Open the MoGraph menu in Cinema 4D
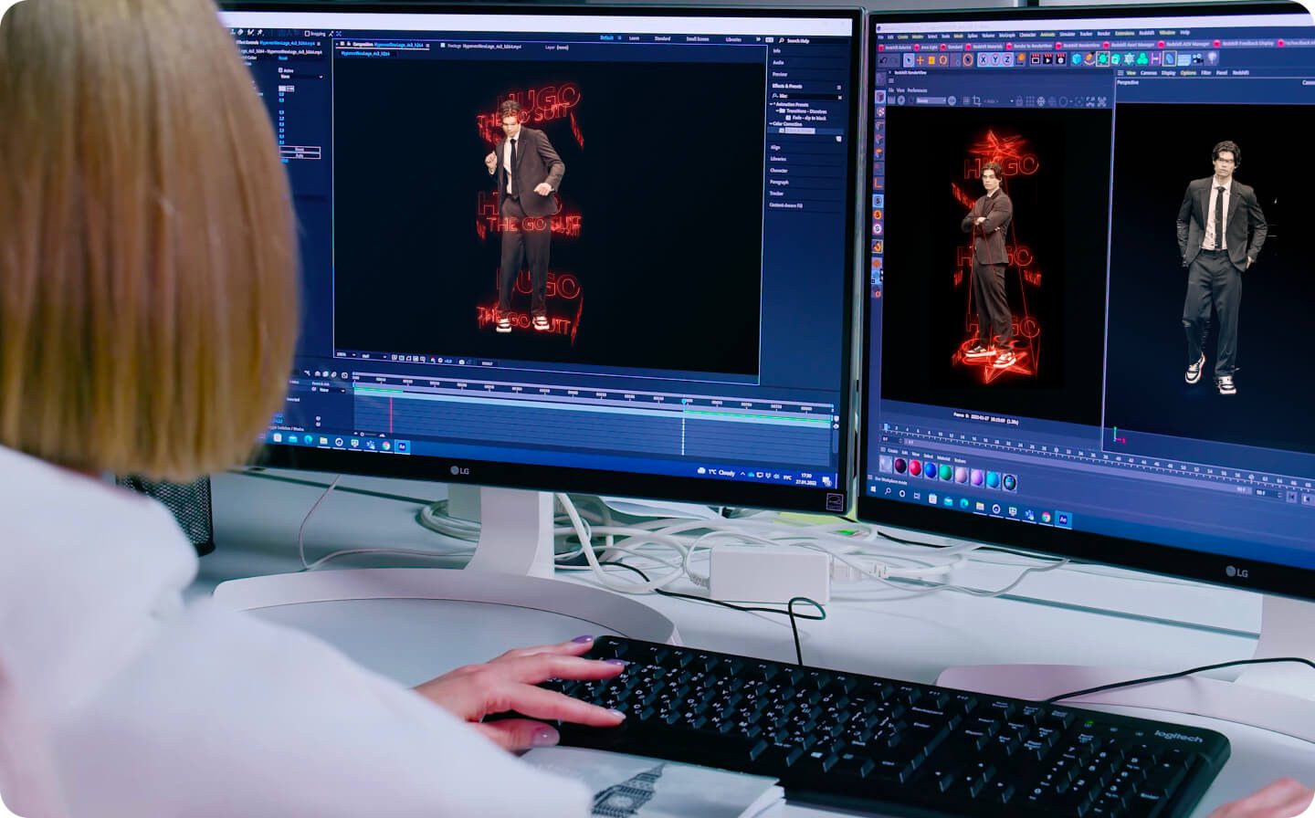Viewport: 1315px width, 818px height. tap(1007, 35)
